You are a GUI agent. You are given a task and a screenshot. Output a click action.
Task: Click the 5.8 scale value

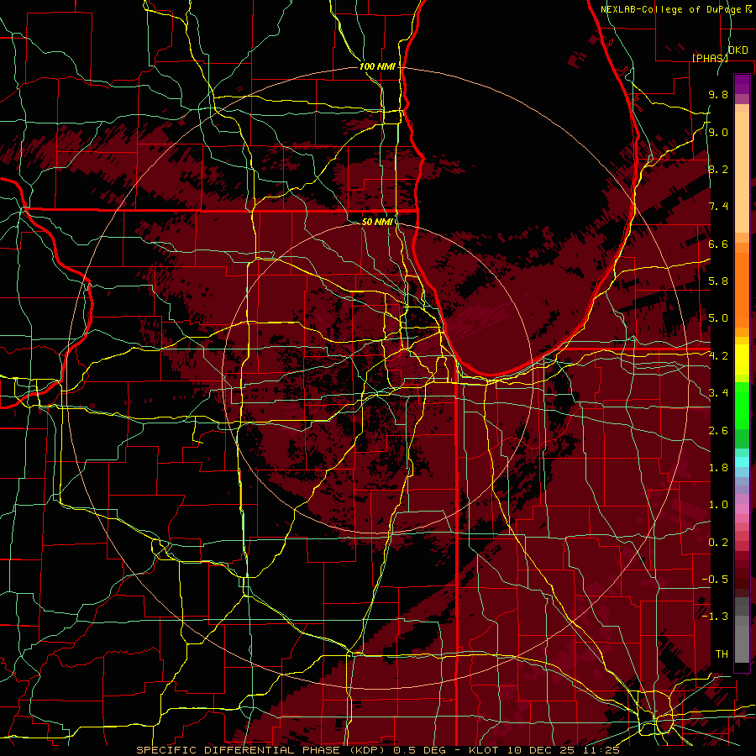718,281
